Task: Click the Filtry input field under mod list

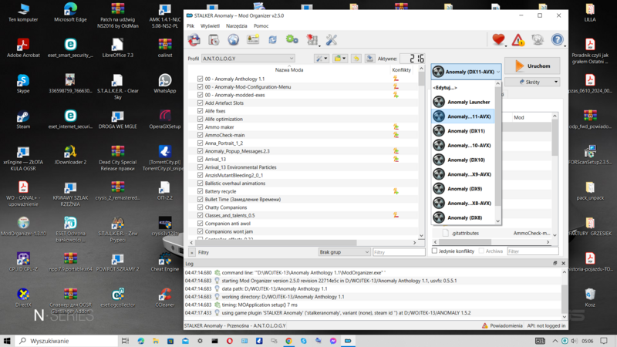Action: point(399,252)
